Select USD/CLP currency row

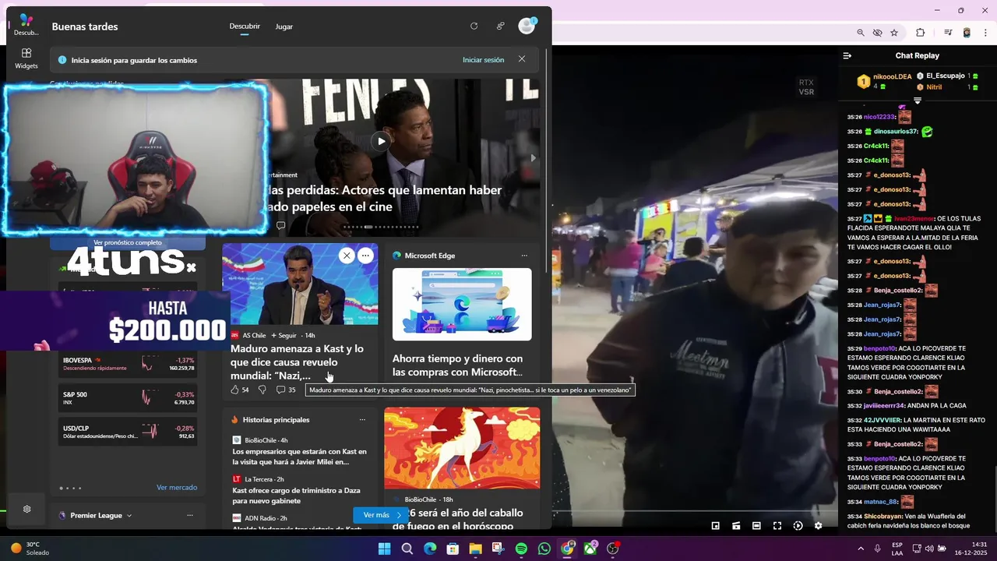click(x=129, y=432)
